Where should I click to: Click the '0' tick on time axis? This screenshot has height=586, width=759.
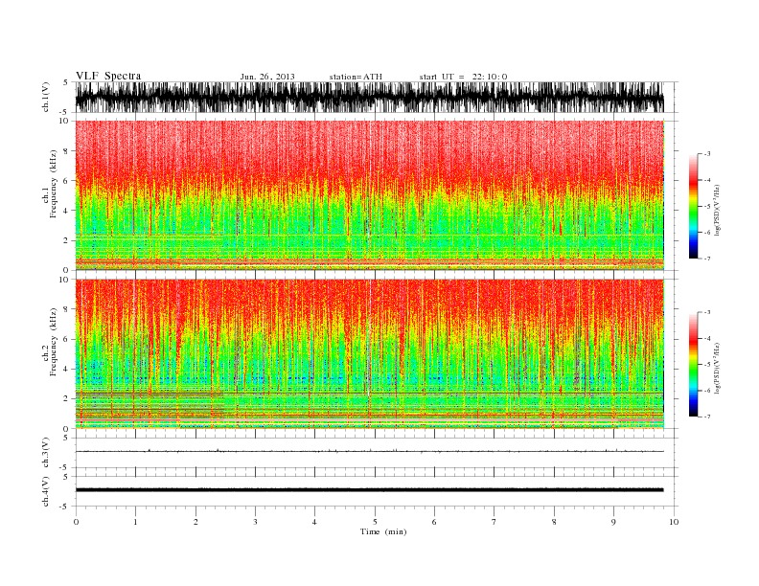click(76, 522)
